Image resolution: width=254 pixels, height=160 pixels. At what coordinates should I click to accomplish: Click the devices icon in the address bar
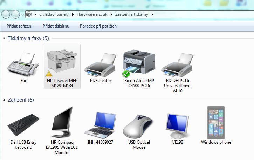(29, 14)
